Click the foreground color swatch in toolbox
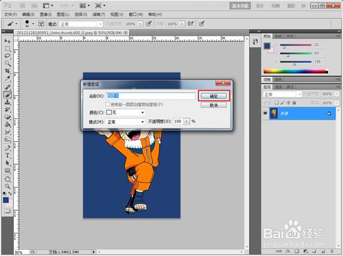This screenshot has width=343, height=256. click(5, 200)
